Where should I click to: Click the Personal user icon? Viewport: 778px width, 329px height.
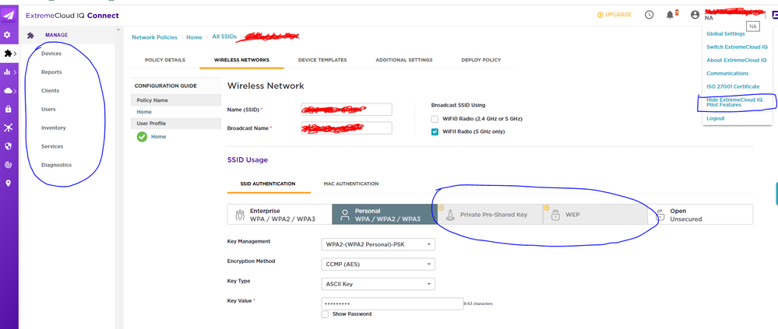345,215
